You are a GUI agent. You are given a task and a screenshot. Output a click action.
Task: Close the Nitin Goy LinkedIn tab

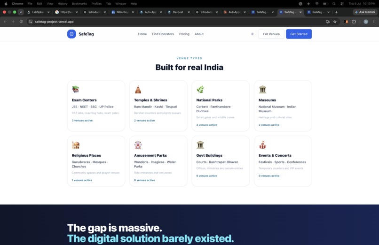[x=133, y=12]
